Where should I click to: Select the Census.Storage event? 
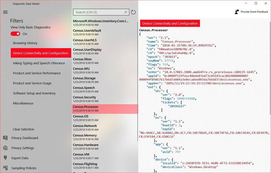[x=105, y=80]
